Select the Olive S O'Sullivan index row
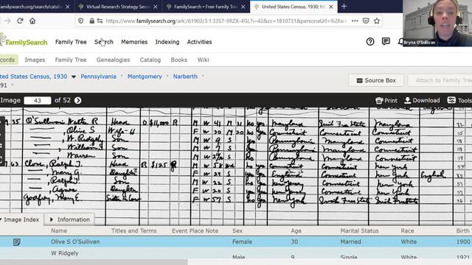Viewport: 472px width, 265px height. [236, 242]
